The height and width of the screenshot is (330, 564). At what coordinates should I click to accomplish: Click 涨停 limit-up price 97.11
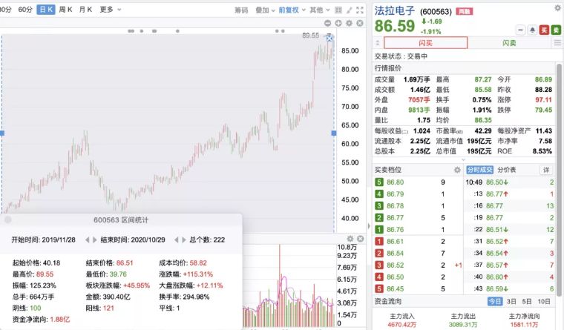(543, 100)
